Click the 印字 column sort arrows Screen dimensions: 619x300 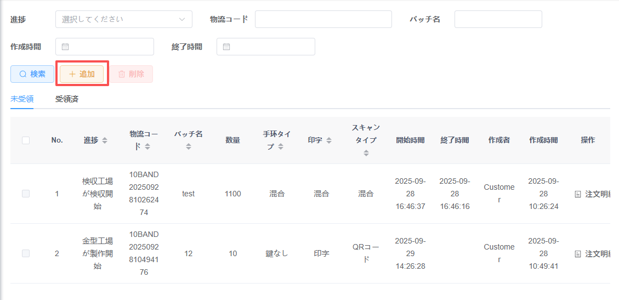[x=329, y=140]
